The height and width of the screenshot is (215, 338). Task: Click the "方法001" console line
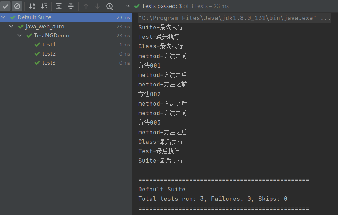[150, 65]
